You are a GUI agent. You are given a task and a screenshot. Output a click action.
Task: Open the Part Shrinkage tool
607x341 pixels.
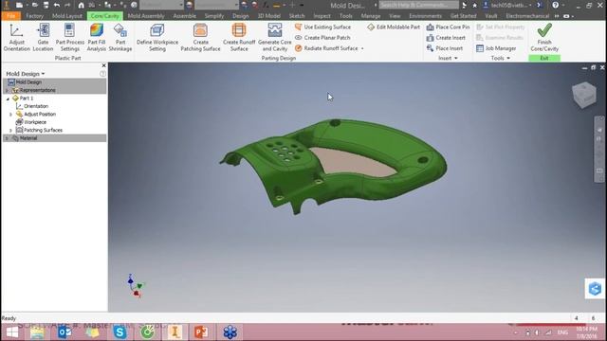click(120, 38)
